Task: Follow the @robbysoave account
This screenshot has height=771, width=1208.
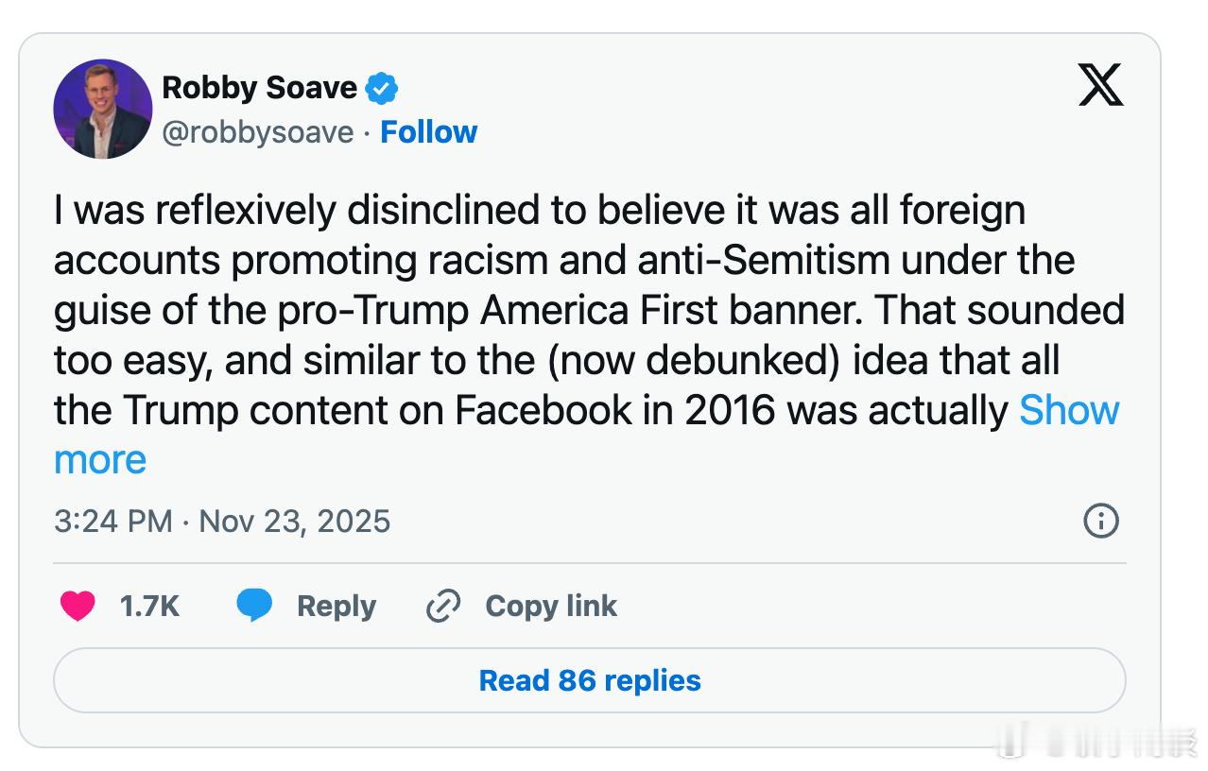Action: coord(428,132)
